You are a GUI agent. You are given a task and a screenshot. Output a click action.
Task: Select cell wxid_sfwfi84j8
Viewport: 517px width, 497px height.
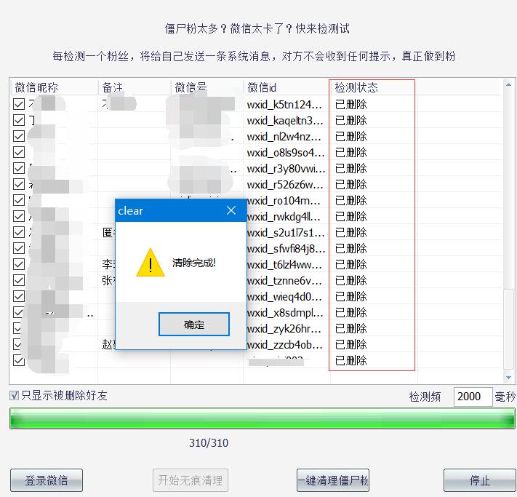coord(286,248)
